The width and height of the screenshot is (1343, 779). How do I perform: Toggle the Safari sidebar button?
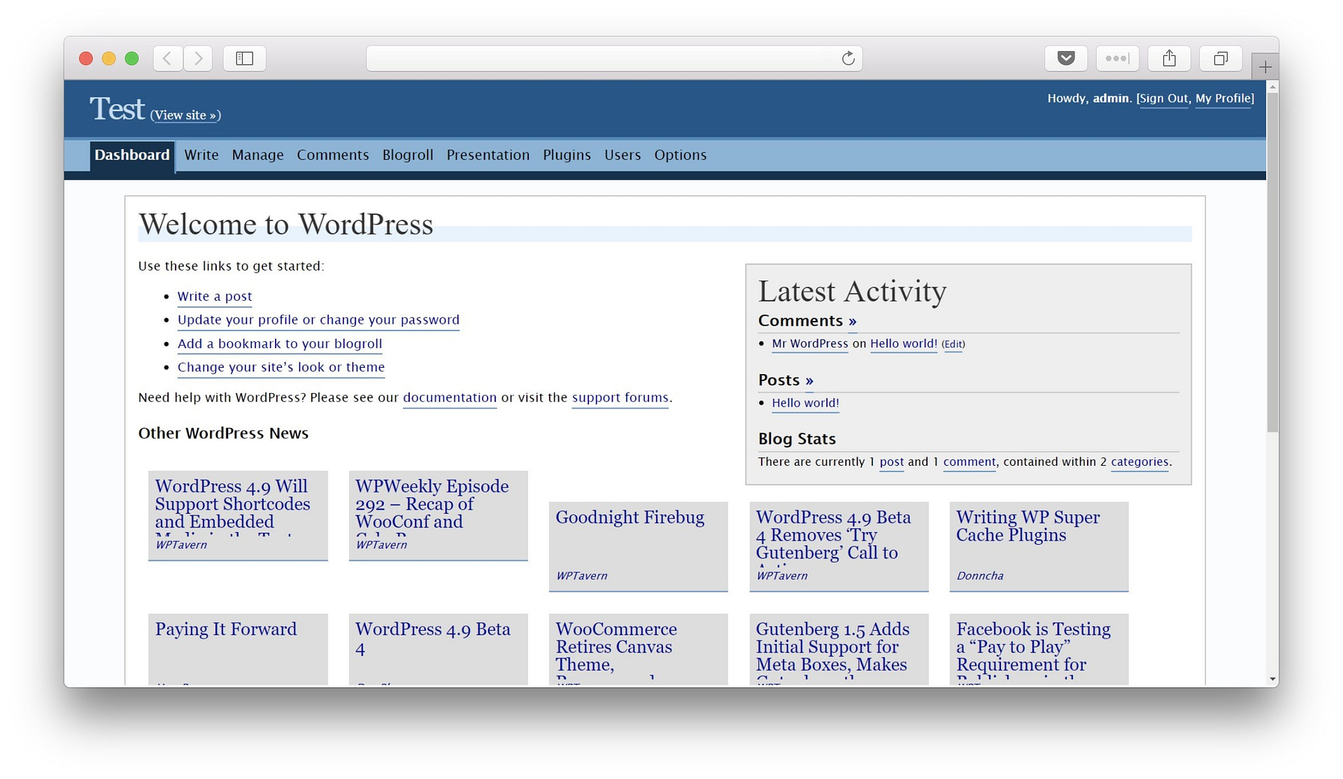click(244, 58)
